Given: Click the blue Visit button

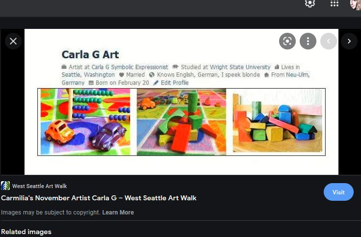Looking at the screenshot, I should [x=338, y=192].
